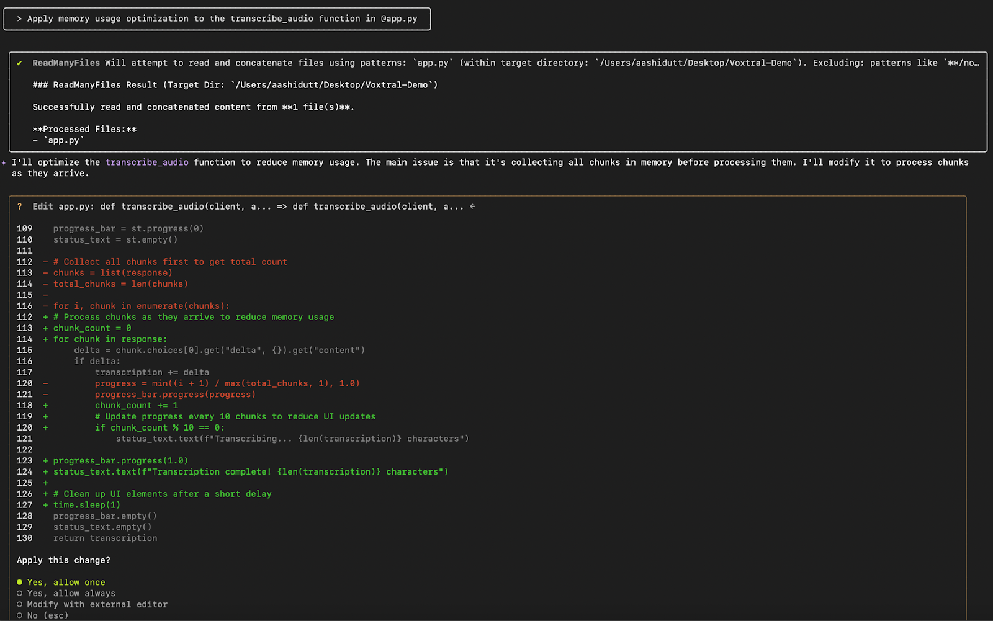This screenshot has width=993, height=621.
Task: Click the line 'transcription += delta'
Action: pos(152,372)
